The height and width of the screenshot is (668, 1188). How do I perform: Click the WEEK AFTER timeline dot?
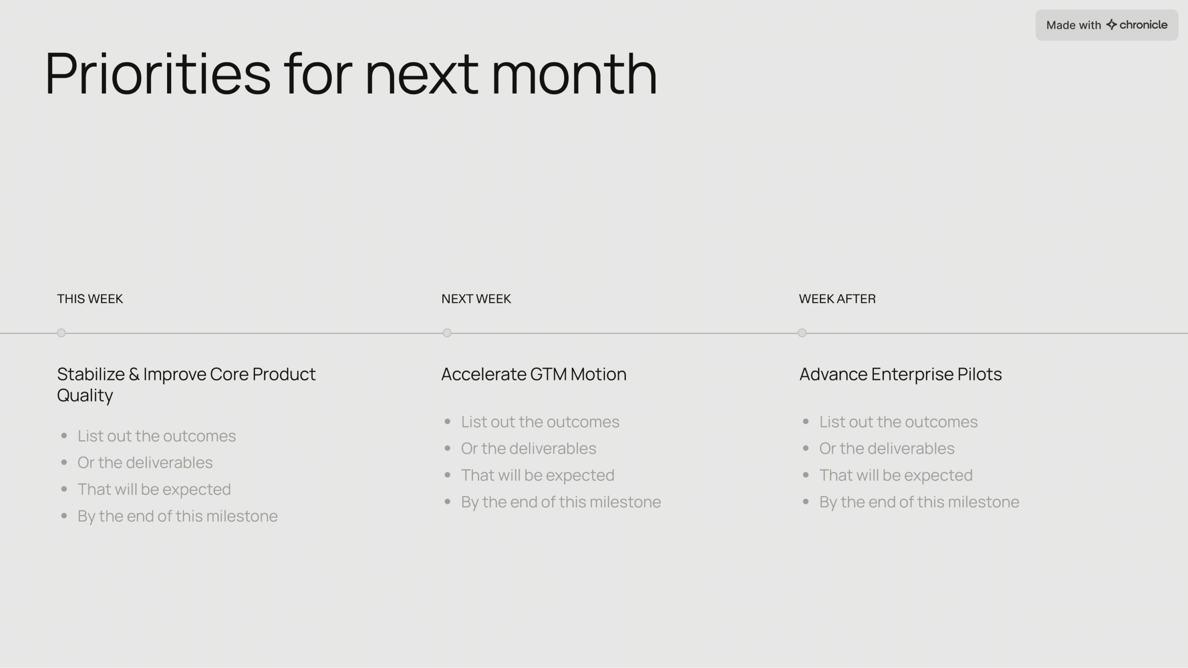click(802, 333)
